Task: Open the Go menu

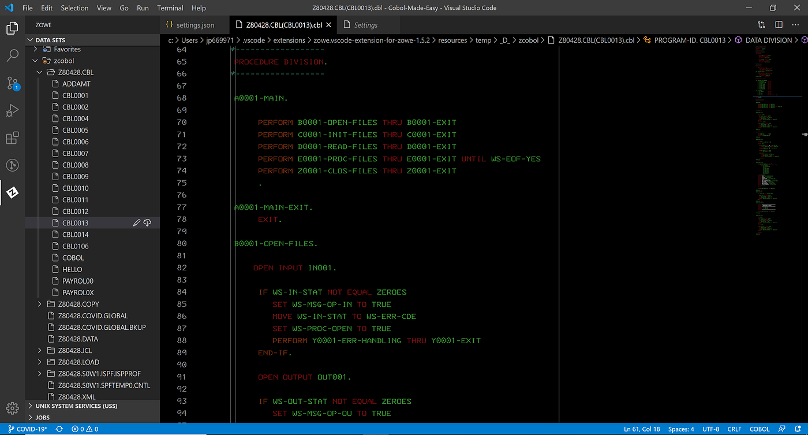Action: coord(124,8)
